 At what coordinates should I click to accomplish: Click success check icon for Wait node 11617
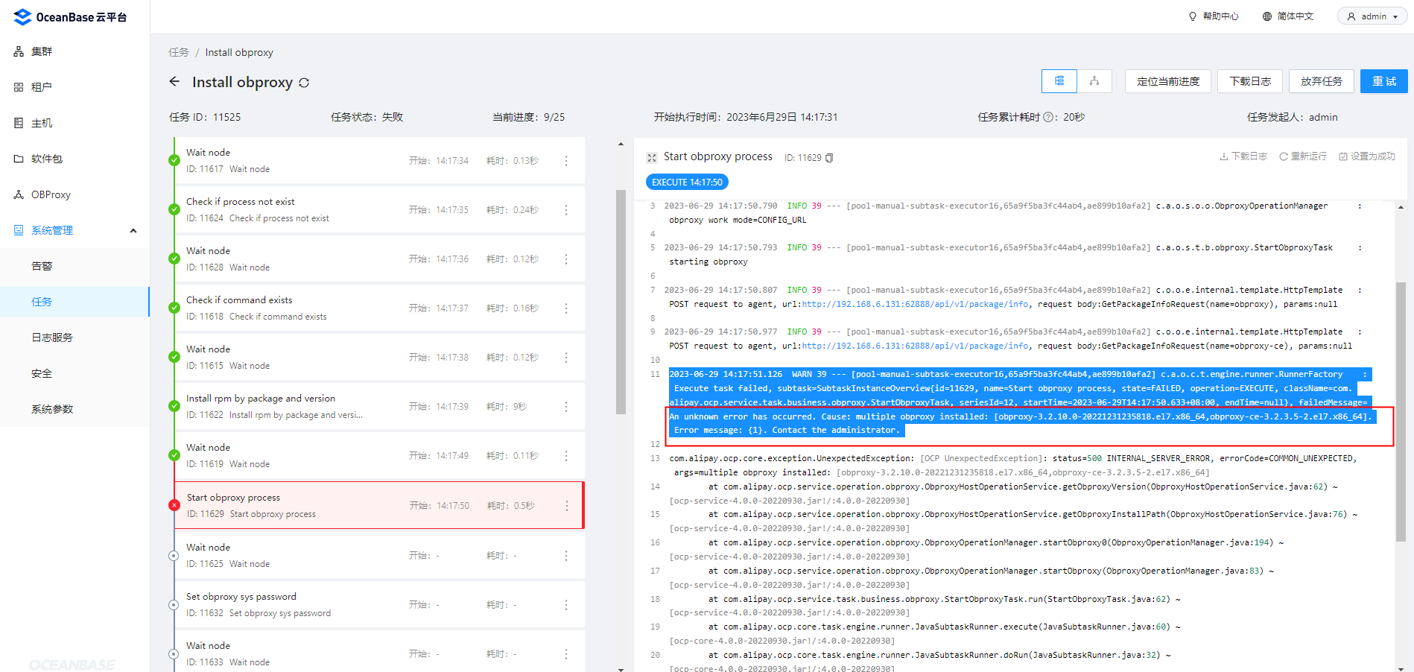[x=174, y=160]
